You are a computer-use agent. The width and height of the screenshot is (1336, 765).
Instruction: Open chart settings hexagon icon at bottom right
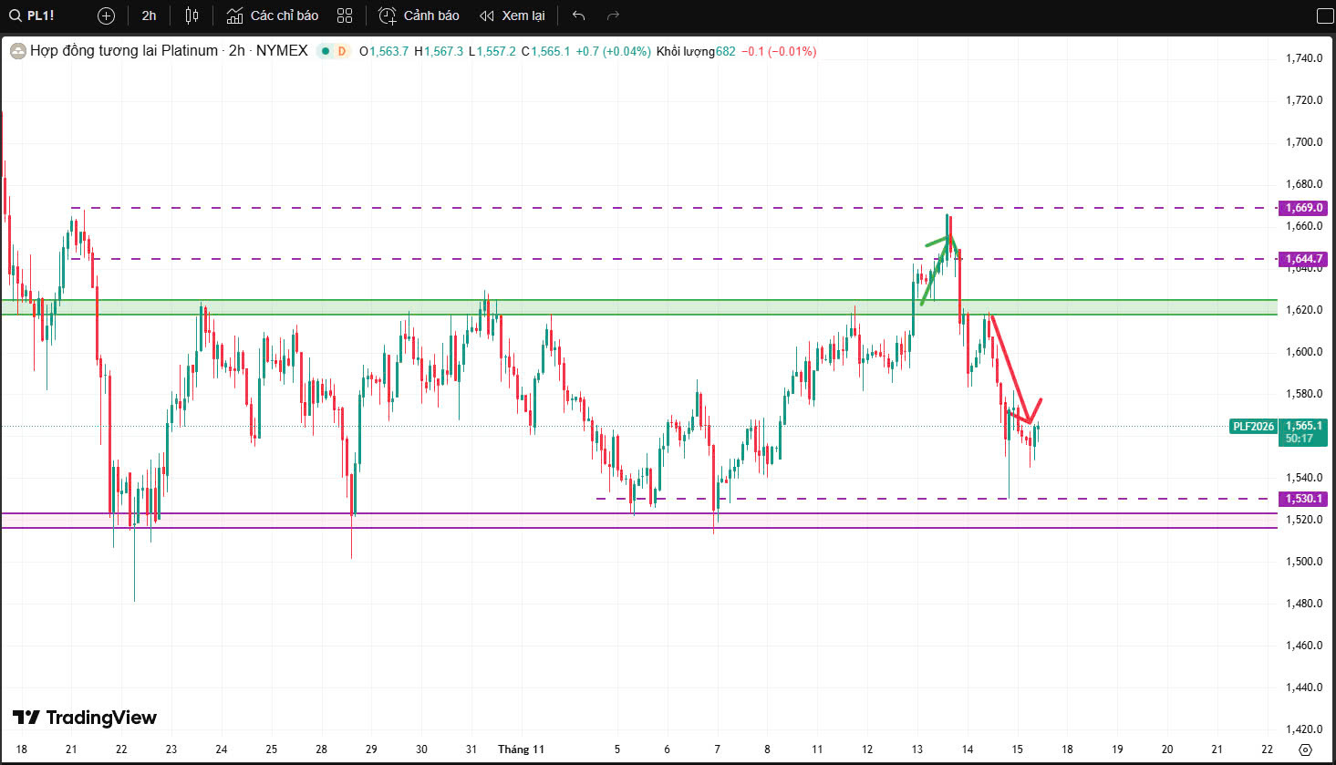[x=1305, y=749]
